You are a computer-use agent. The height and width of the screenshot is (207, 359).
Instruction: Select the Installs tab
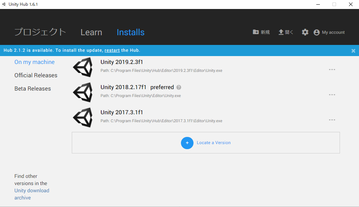point(131,32)
